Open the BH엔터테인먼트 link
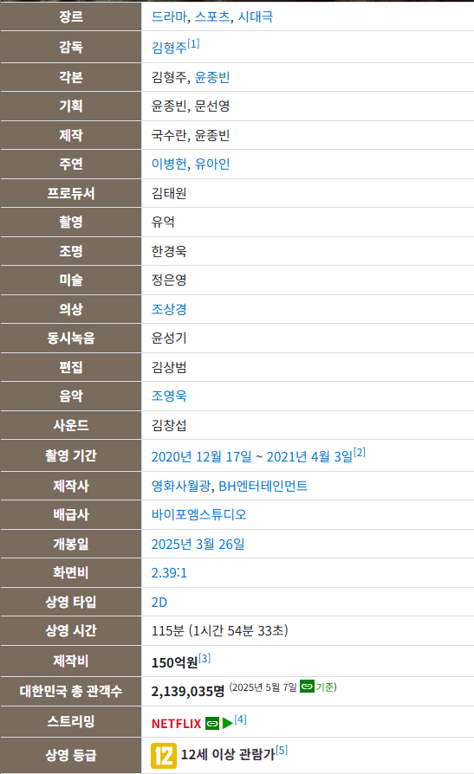Screen dimensions: 474x774 pyautogui.click(x=263, y=487)
